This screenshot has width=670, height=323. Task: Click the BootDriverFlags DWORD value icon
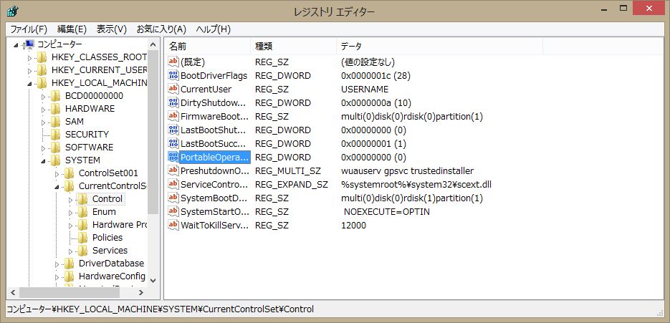click(173, 76)
